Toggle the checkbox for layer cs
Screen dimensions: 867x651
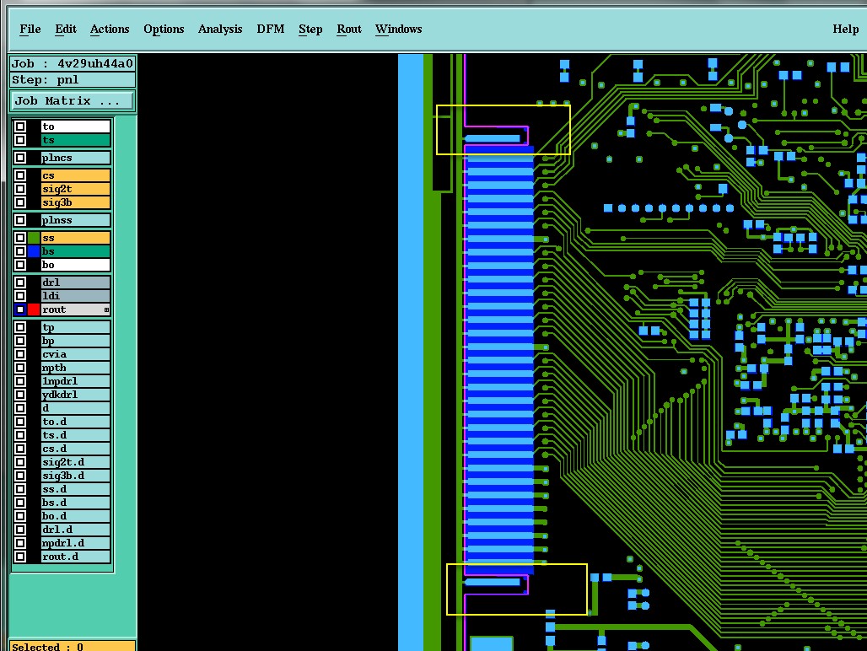[20, 175]
